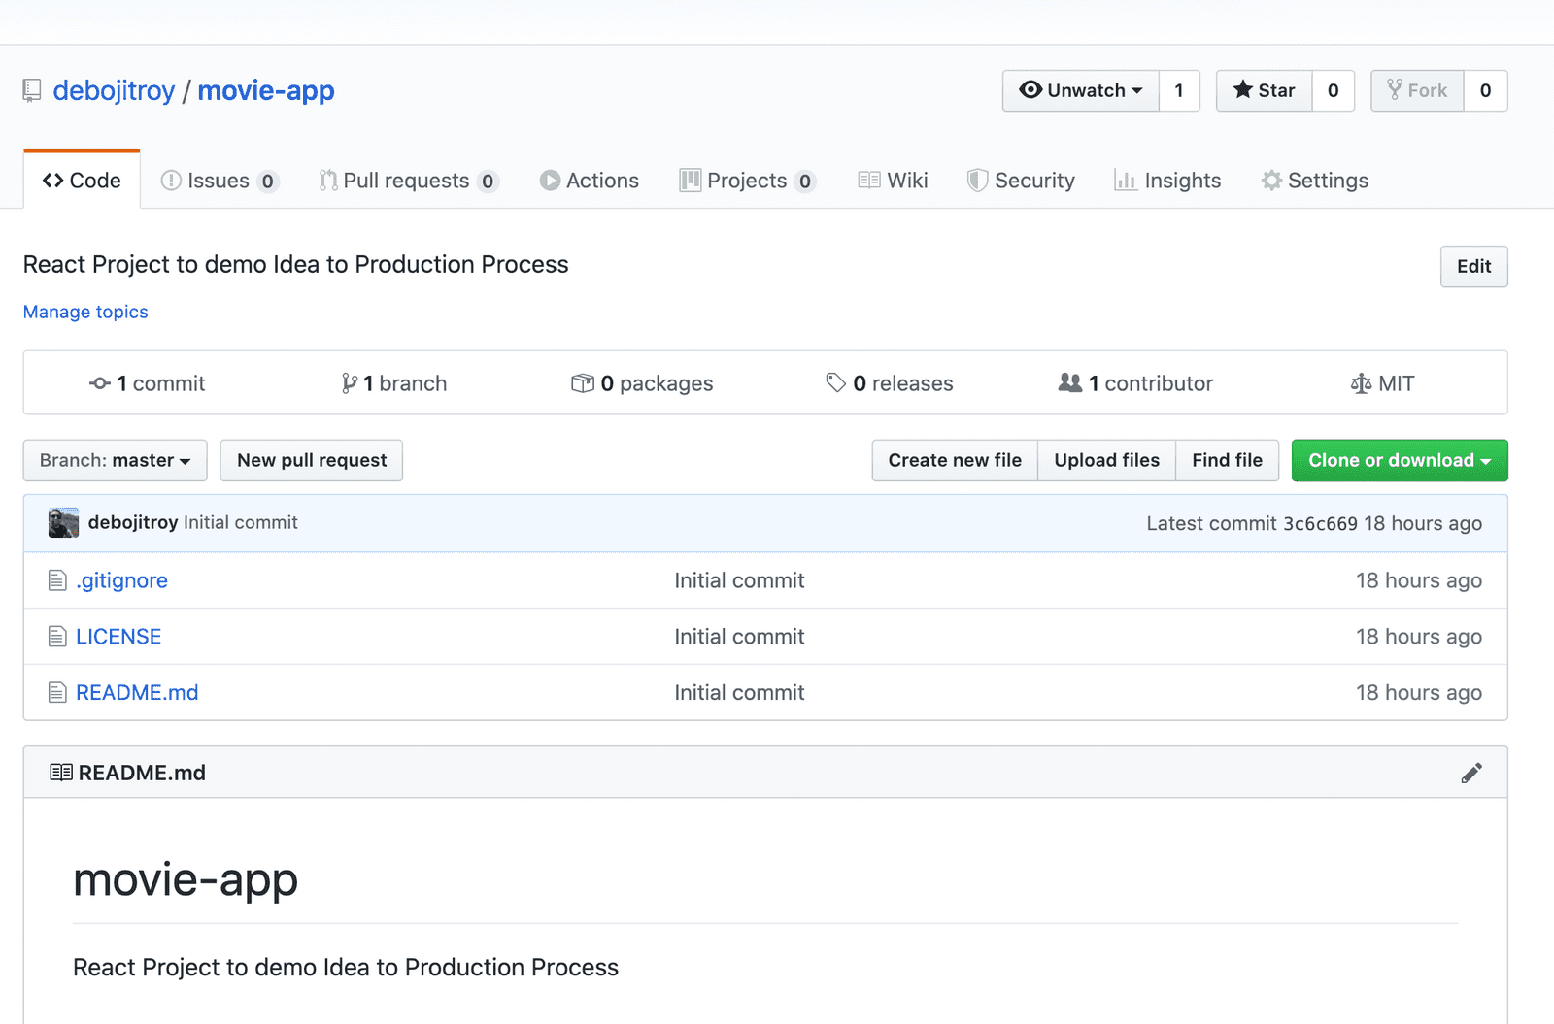Screen dimensions: 1554x1024
Task: Click the law scale icon next to MIT
Action: 1362,382
